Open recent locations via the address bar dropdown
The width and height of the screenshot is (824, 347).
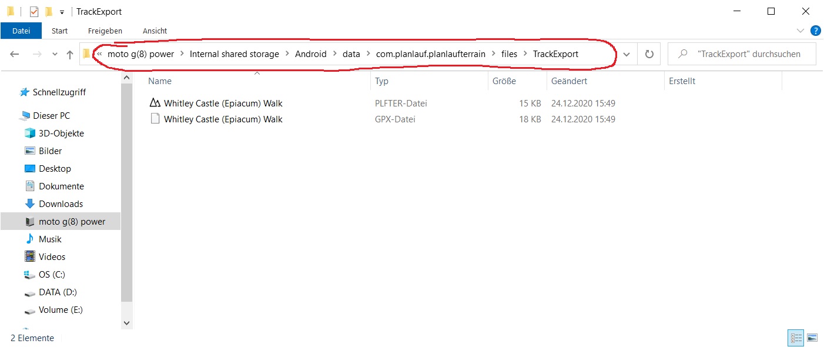[x=627, y=54]
